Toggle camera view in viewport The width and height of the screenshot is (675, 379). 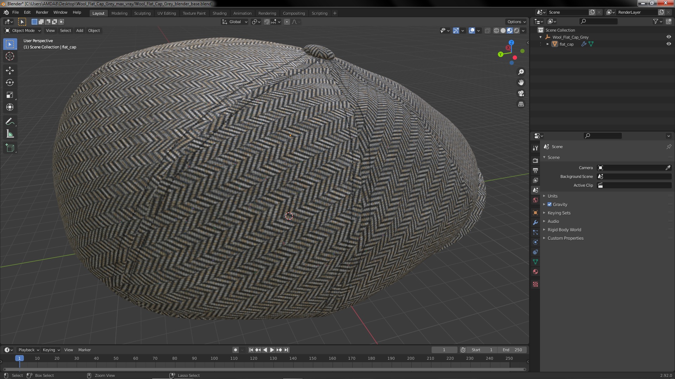[x=521, y=93]
